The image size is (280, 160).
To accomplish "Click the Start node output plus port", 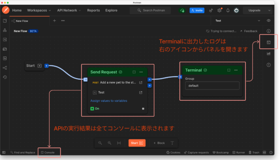I will (x=46, y=66).
